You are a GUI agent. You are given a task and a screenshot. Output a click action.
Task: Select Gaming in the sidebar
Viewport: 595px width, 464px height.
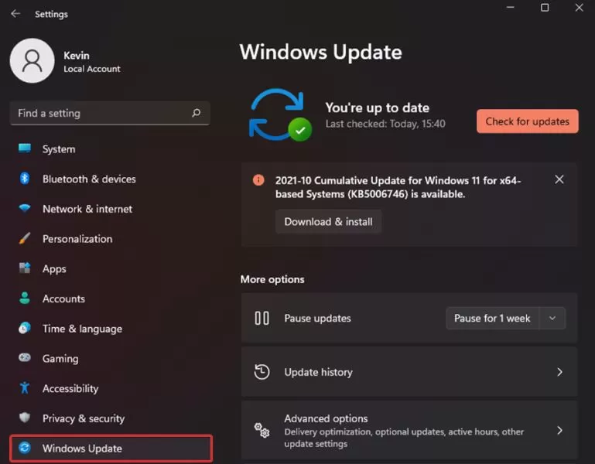110,359
